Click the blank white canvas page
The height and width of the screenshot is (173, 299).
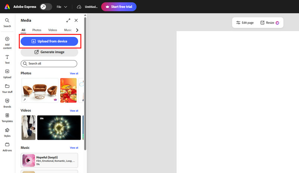point(238,102)
